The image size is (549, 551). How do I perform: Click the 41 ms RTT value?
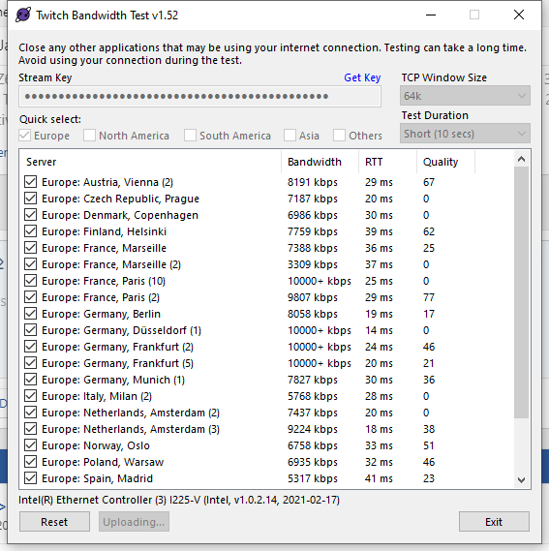point(379,478)
